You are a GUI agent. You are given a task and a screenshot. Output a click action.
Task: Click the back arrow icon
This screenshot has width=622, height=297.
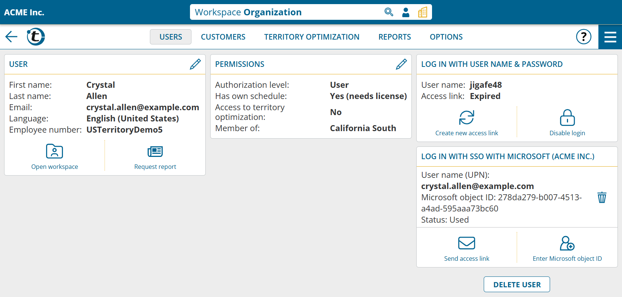(x=12, y=37)
